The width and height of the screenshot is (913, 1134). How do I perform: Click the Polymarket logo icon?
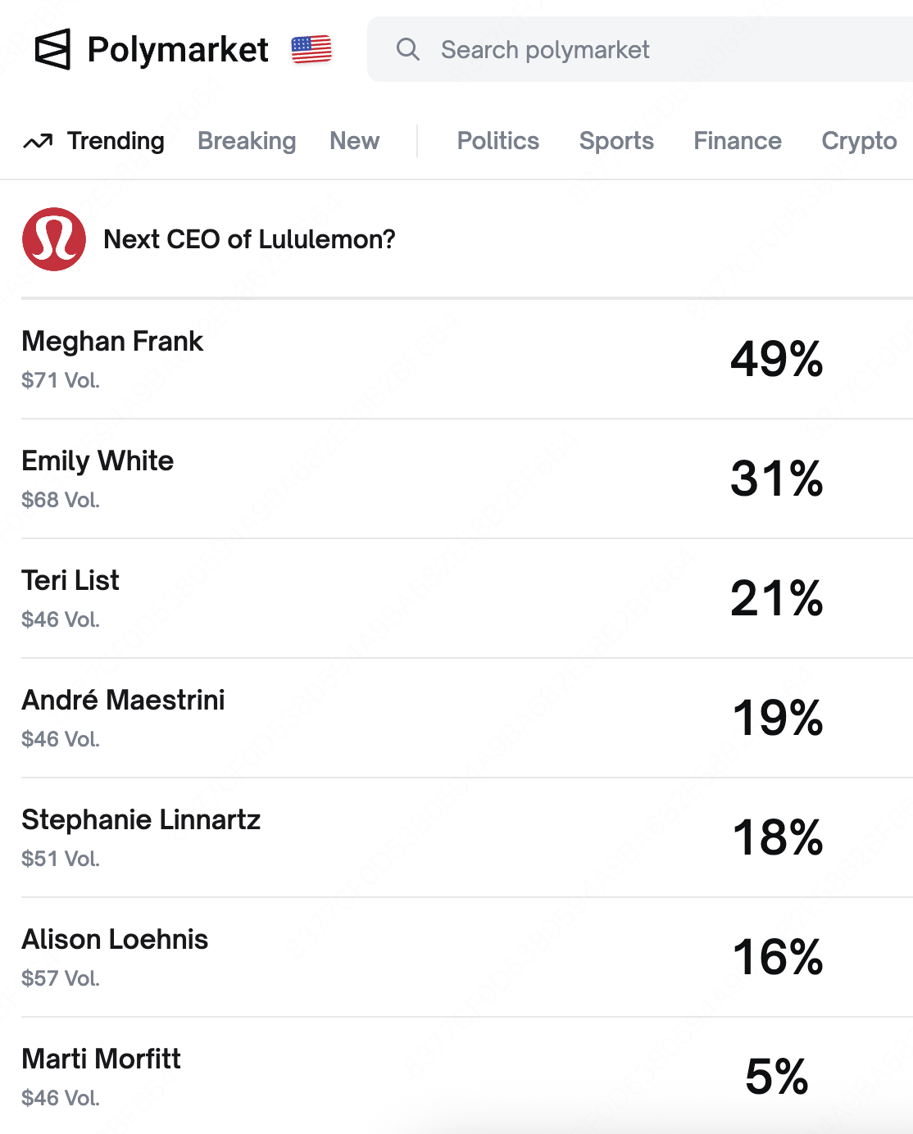pos(53,49)
